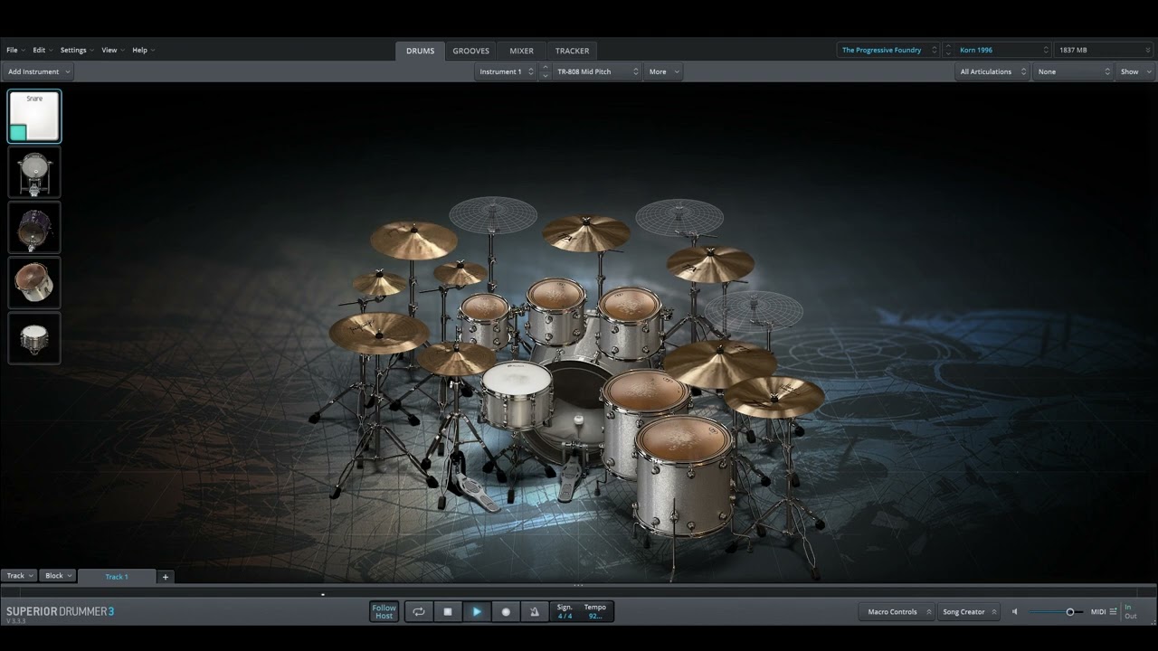Click the stepper arrows left of TR-808 Mid Pitch
1158x651 pixels.
point(545,71)
